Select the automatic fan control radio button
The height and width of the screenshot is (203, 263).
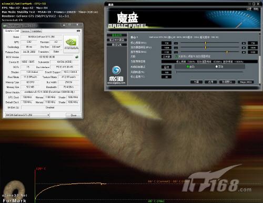click(188, 66)
